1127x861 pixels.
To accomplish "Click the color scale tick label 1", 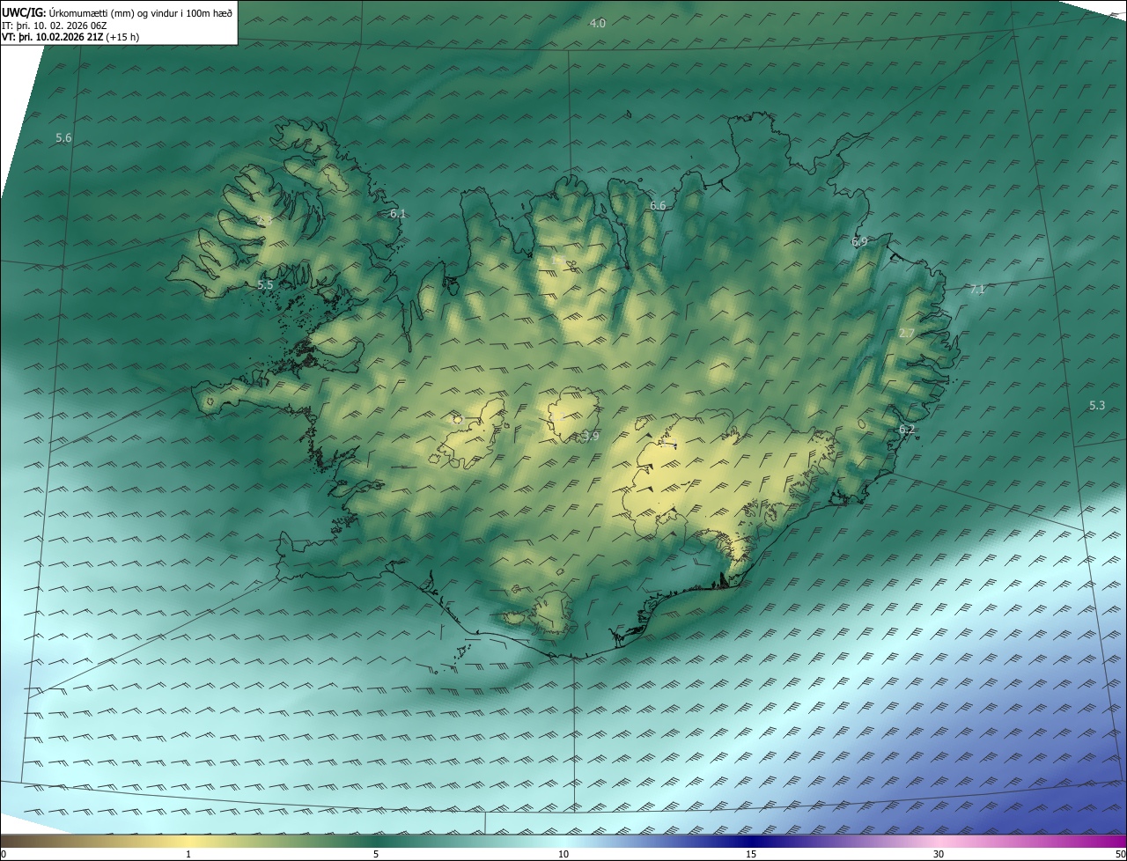I will pos(188,854).
